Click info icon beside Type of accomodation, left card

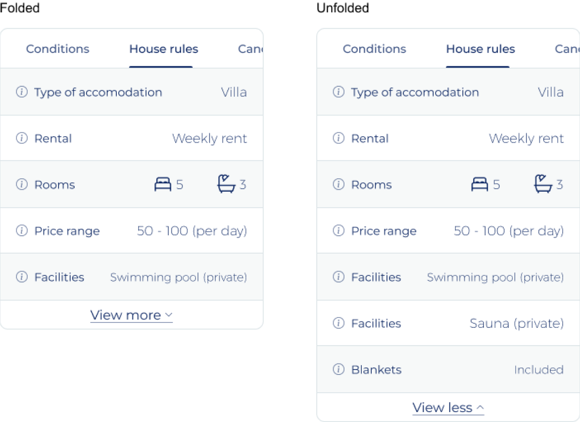[22, 92]
